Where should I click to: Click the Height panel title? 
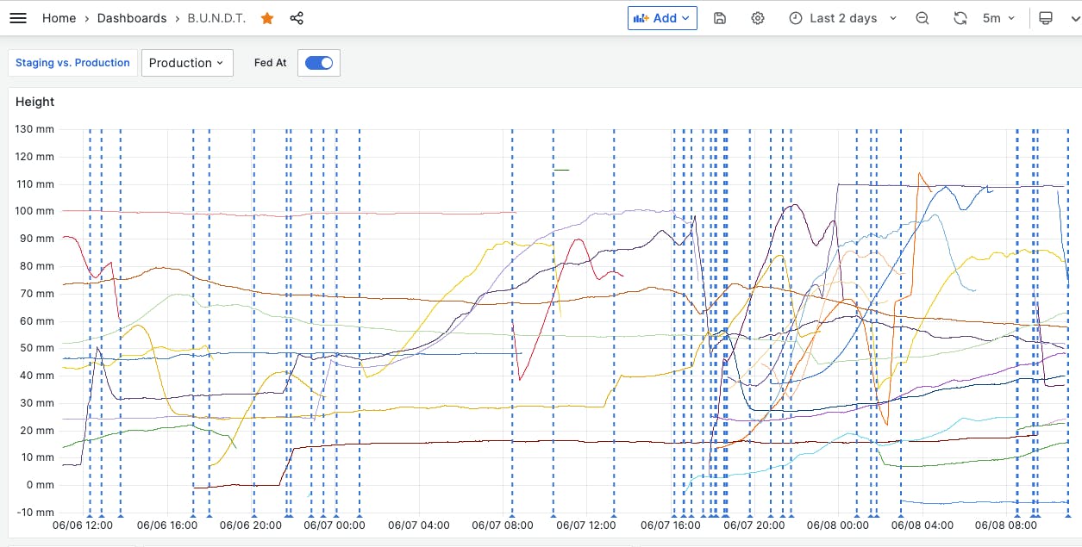pyautogui.click(x=35, y=102)
